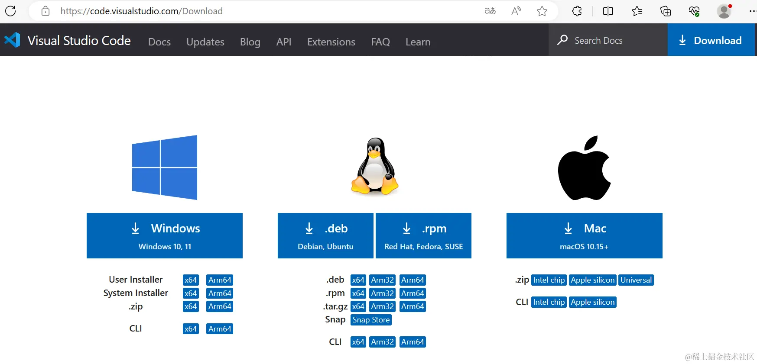This screenshot has height=364, width=757.
Task: Open the site info lock icon
Action: pos(45,11)
